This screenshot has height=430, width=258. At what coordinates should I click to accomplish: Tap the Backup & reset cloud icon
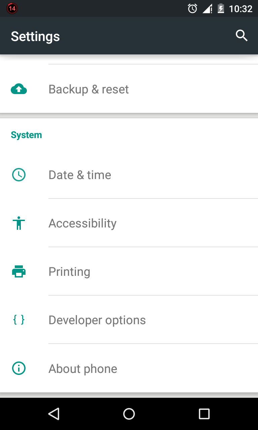[x=19, y=89]
